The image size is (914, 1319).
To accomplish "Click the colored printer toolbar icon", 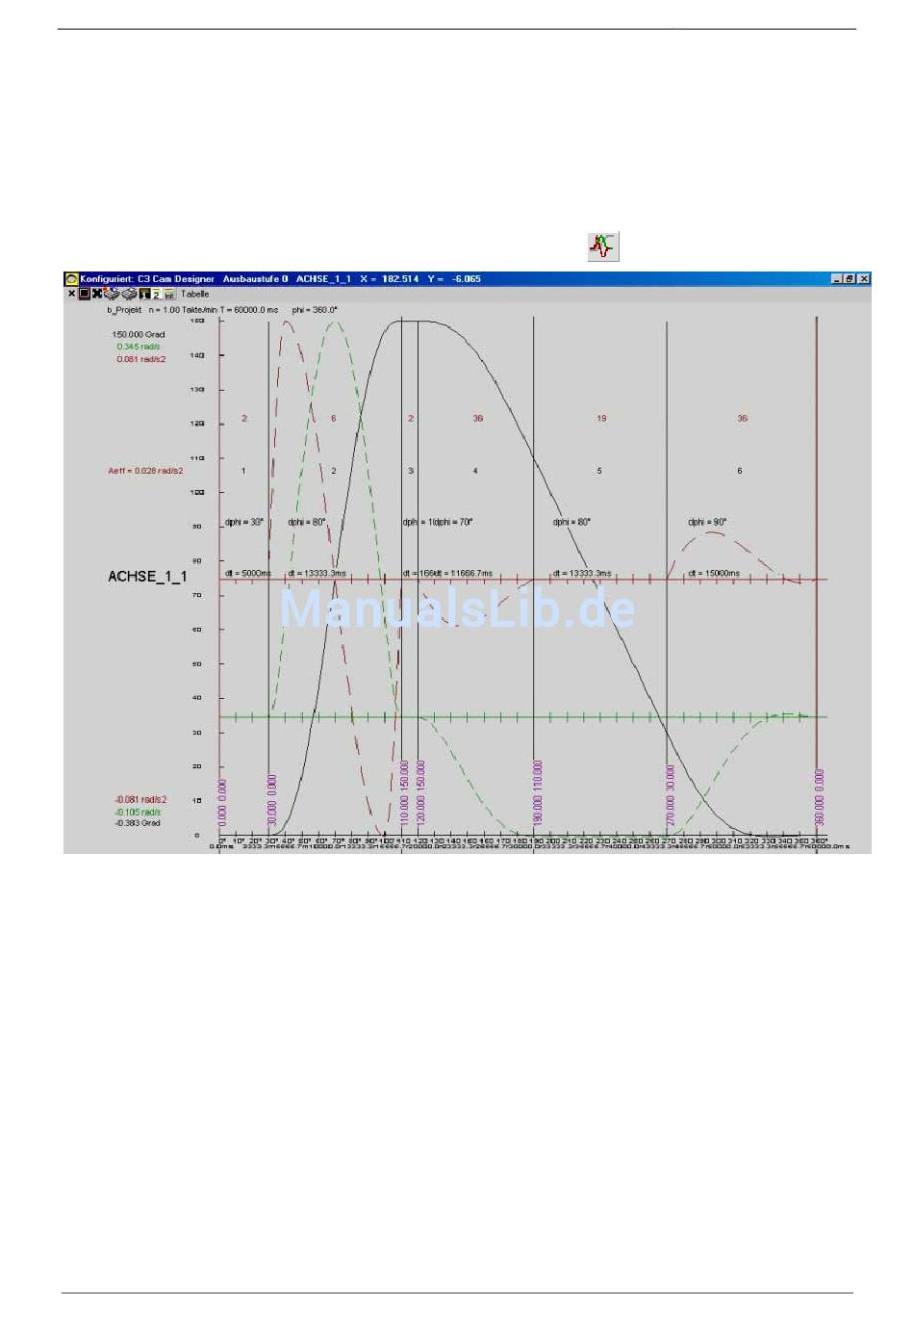I will [112, 294].
